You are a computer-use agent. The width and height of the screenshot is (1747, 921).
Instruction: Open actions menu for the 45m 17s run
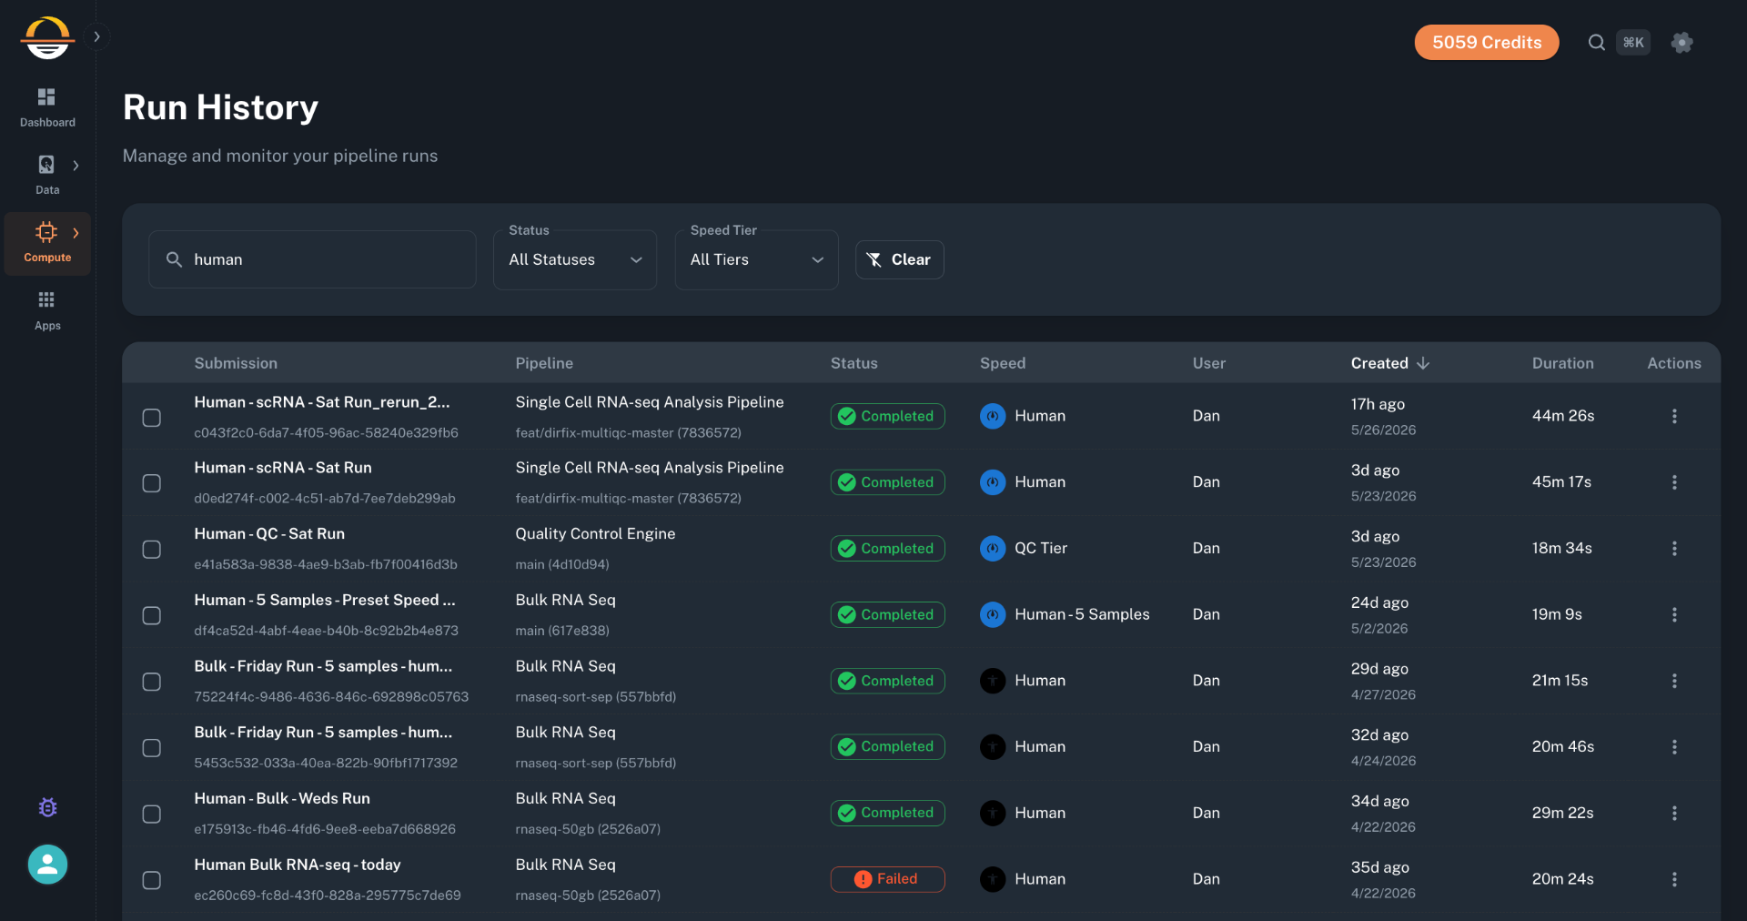[x=1674, y=482]
